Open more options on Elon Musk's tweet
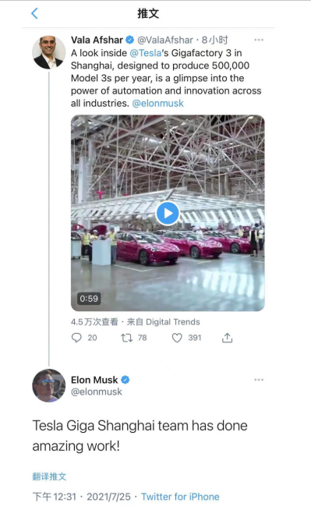Image resolution: width=311 pixels, height=510 pixels. point(259,380)
